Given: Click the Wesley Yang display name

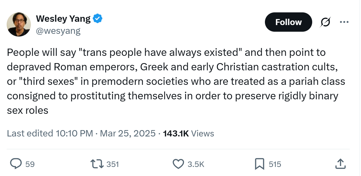Looking at the screenshot, I should [63, 18].
